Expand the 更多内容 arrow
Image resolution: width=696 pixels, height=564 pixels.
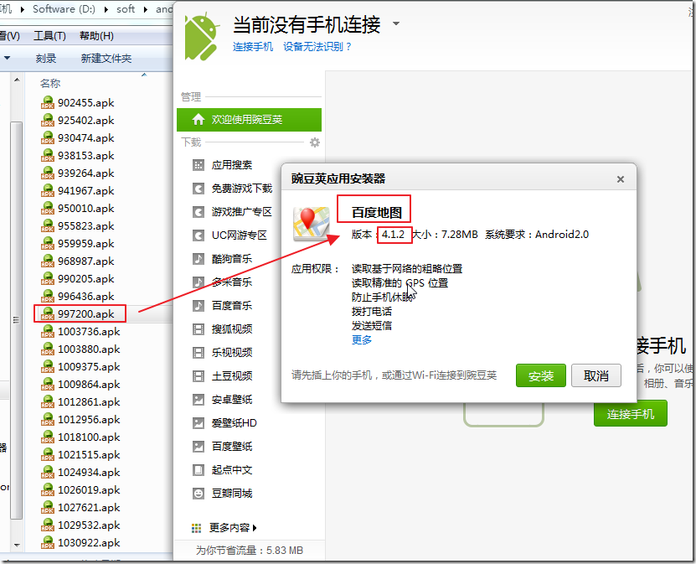pos(255,528)
